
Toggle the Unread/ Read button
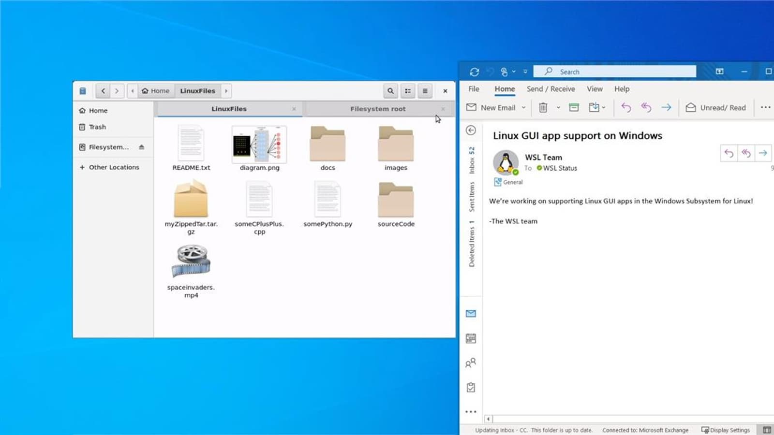pyautogui.click(x=715, y=108)
